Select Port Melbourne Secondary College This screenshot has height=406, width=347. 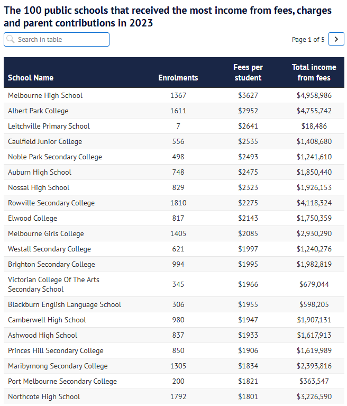click(62, 382)
